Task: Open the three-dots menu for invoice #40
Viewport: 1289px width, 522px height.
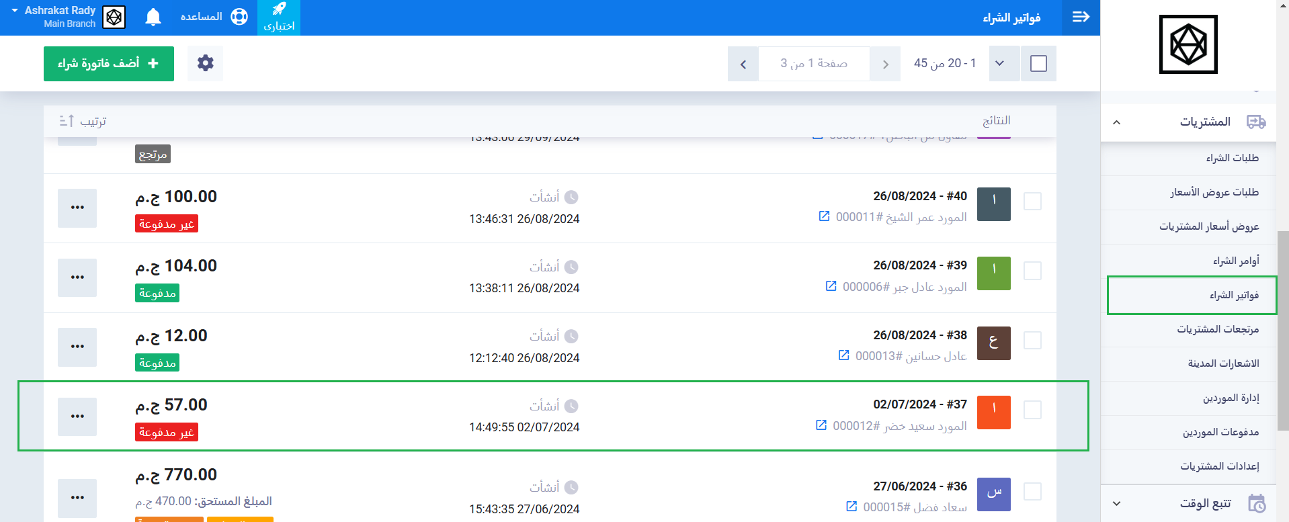Action: coord(77,208)
